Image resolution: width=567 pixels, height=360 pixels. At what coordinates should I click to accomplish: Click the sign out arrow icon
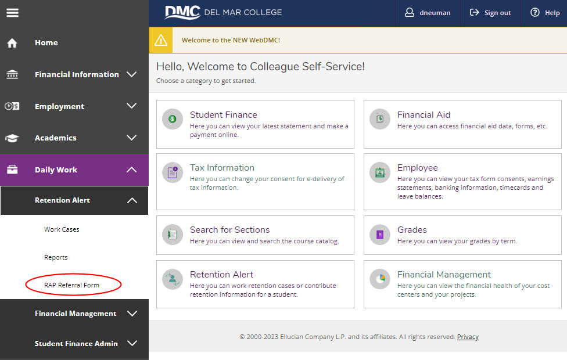[474, 13]
